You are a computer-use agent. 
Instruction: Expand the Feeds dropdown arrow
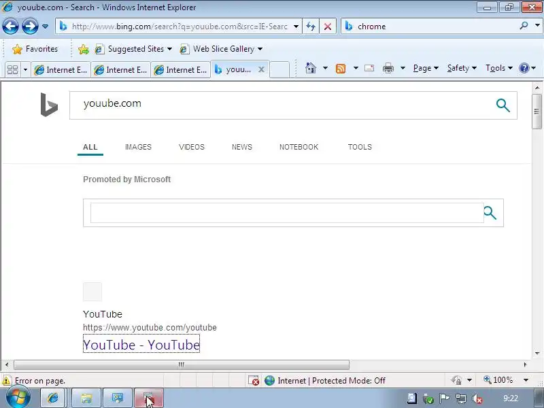coord(356,68)
